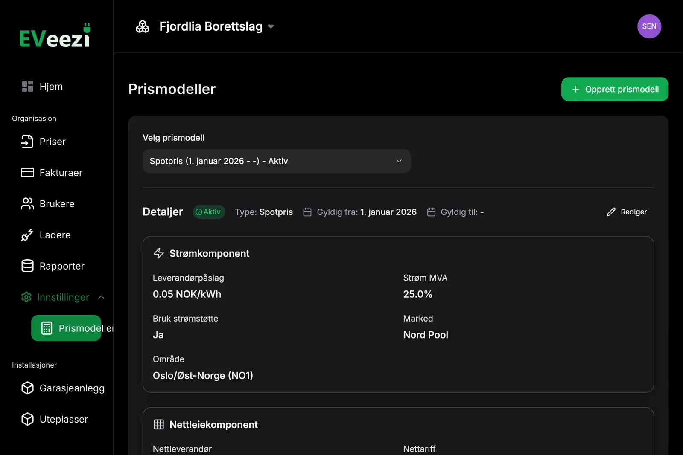This screenshot has width=683, height=455.
Task: Select Innstillinger menu label
Action: [63, 297]
